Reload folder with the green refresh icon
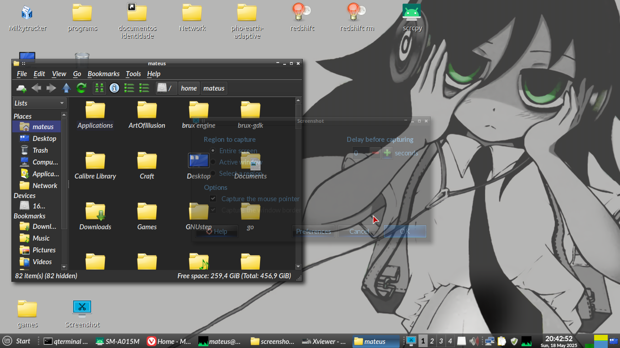Screen dimensions: 620x348 coord(81,88)
